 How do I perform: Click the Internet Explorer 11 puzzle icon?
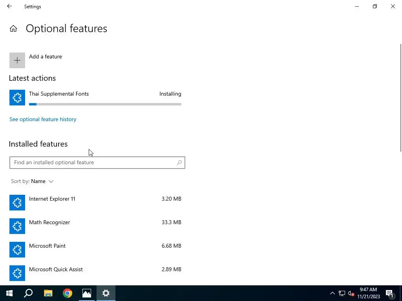17,203
